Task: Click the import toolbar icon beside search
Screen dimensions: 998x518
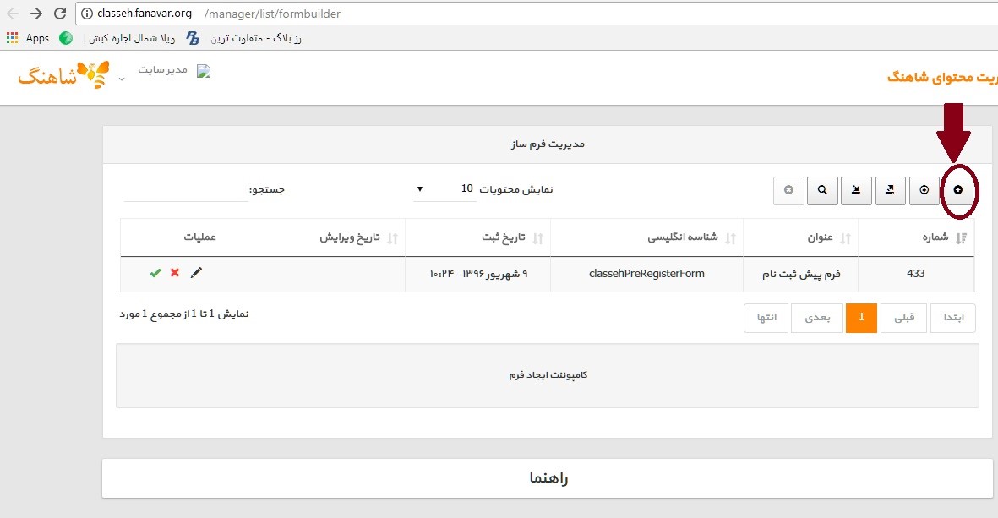Action: tap(856, 190)
